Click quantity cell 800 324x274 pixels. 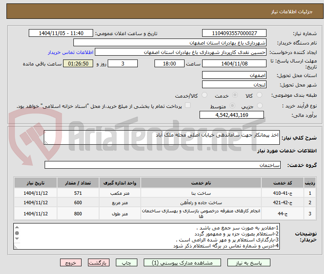(x=78, y=214)
